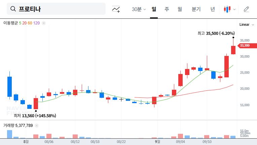This screenshot has height=145, width=257.
Task: Select the 일 daily tab
Action: tap(154, 9)
